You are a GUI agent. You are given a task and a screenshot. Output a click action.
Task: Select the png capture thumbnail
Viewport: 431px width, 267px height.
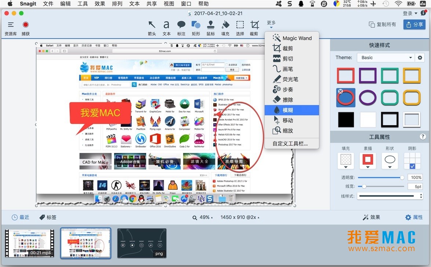tap(142, 243)
